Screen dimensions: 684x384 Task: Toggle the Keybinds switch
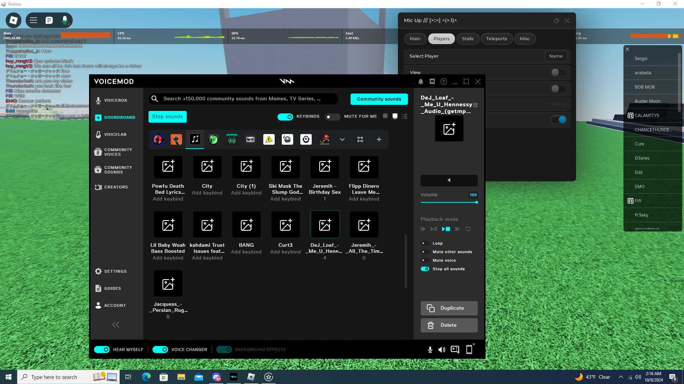[285, 117]
